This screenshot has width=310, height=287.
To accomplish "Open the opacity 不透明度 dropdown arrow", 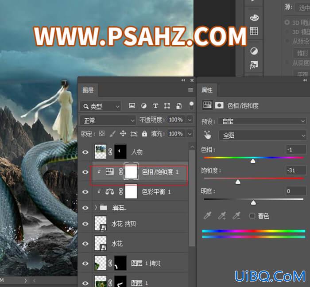I will tap(190, 120).
